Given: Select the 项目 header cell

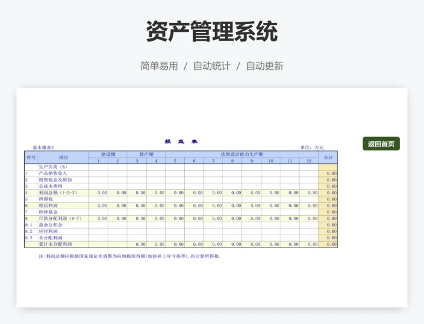Looking at the screenshot, I should click(64, 158).
